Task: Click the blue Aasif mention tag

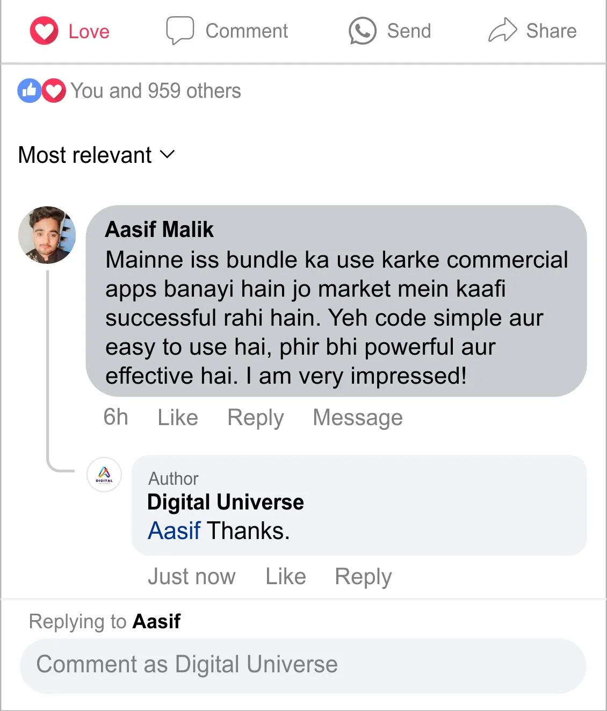Action: click(x=174, y=531)
